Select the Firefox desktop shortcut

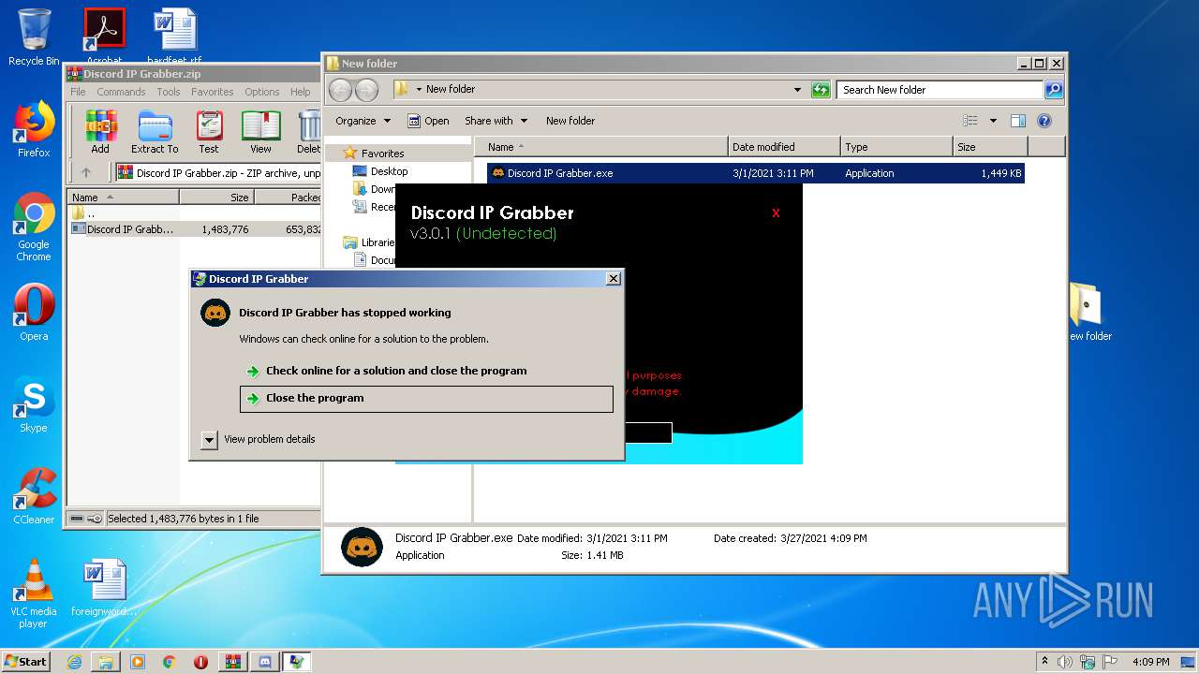34,129
